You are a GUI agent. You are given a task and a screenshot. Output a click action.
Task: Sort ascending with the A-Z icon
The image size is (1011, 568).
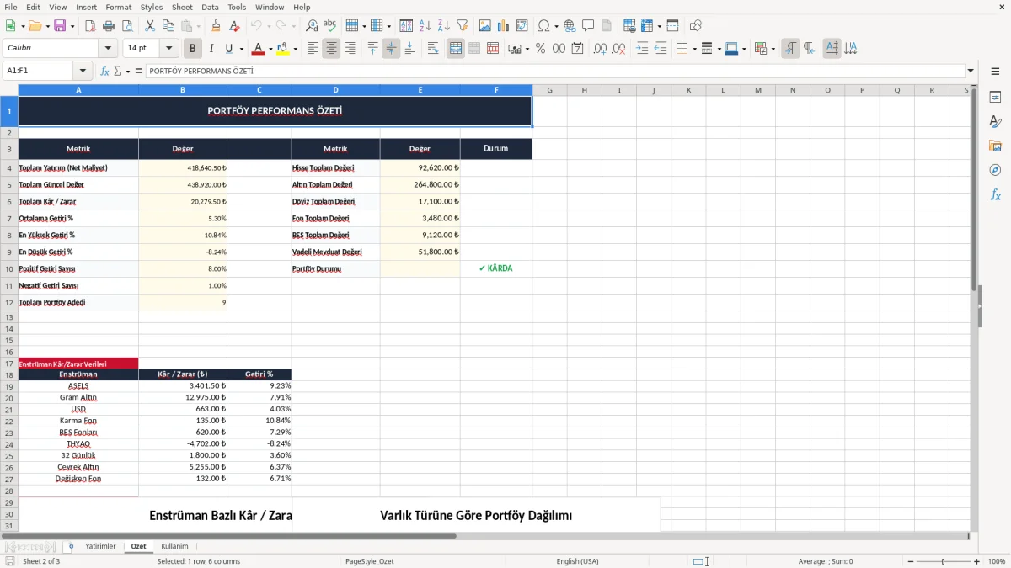tap(425, 26)
